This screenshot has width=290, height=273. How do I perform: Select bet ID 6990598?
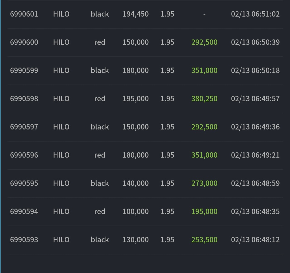(24, 99)
